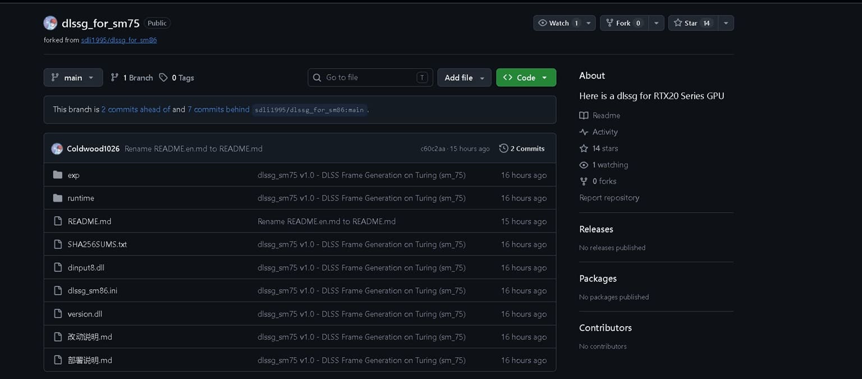Click the file icon next to version.dll
The width and height of the screenshot is (862, 379).
tap(57, 314)
